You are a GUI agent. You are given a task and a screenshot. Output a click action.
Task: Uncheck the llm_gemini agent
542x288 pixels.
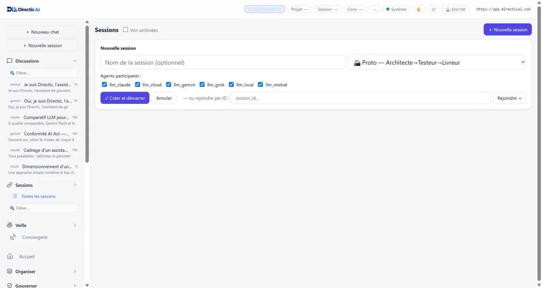[x=168, y=85]
